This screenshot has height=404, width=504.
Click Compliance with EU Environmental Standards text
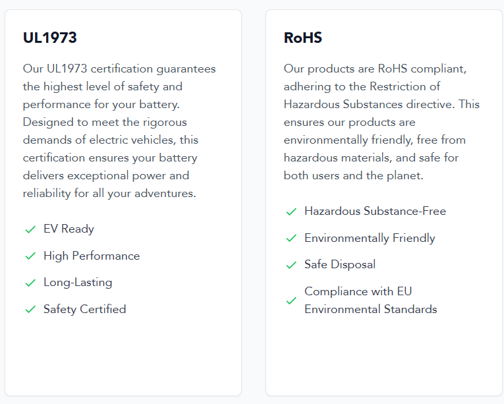(x=371, y=300)
